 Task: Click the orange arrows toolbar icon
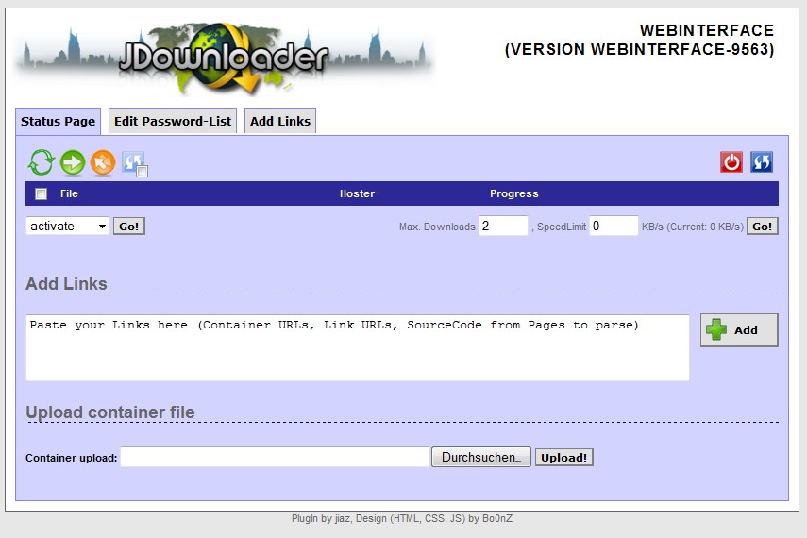pos(103,162)
